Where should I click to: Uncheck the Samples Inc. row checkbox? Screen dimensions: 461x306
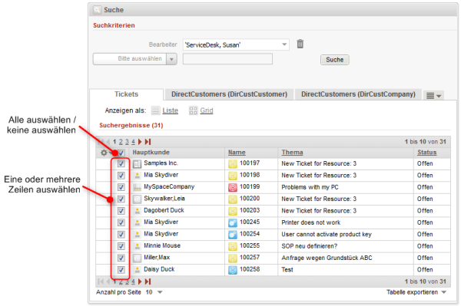tap(121, 163)
